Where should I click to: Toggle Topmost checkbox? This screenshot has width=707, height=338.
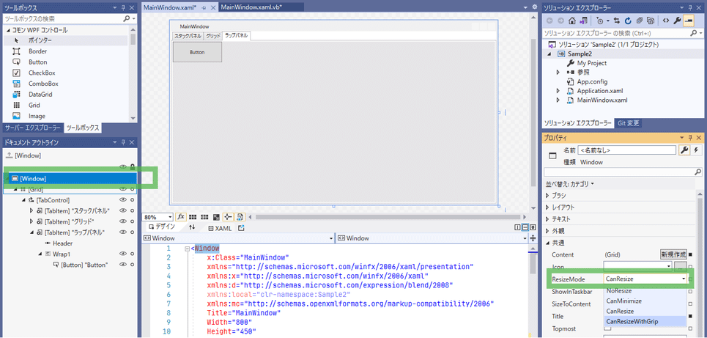click(x=607, y=328)
